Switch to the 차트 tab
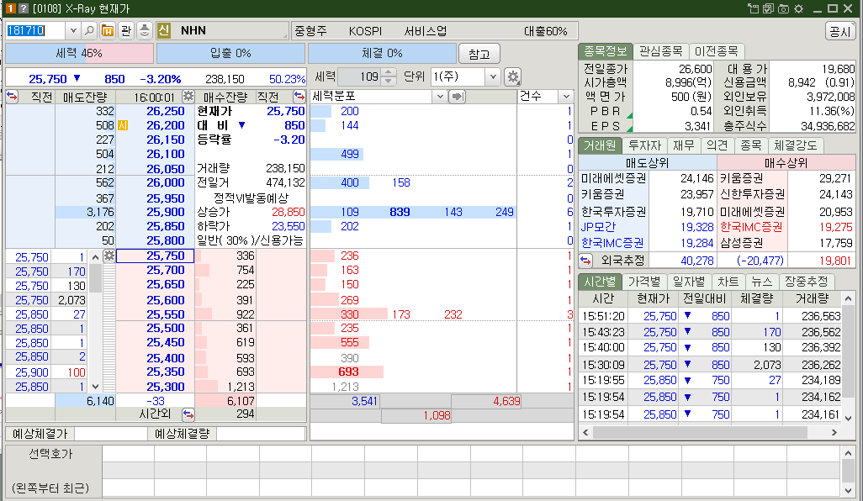Viewport: 863px width, 501px height. click(728, 282)
